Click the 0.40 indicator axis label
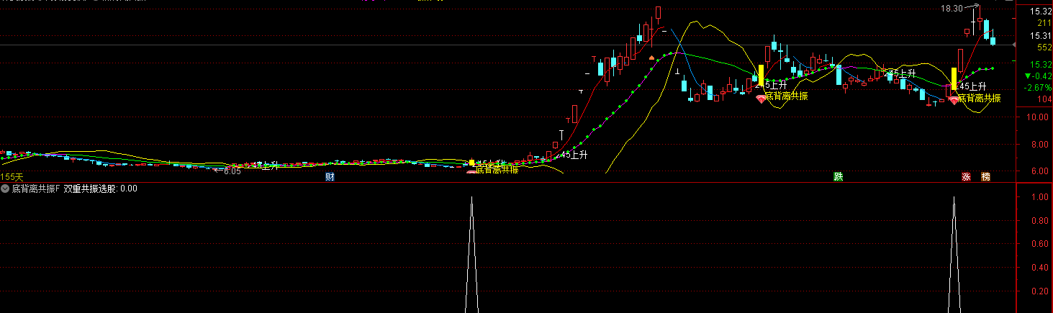 point(1039,268)
